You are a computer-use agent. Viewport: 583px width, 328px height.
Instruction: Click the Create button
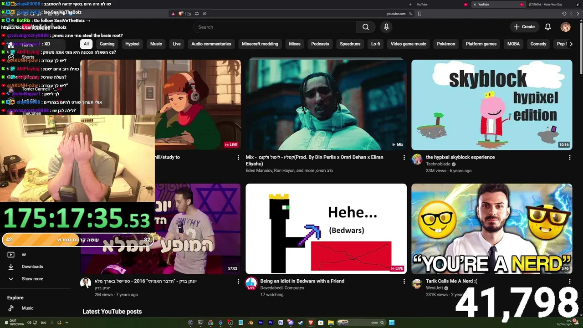click(524, 27)
